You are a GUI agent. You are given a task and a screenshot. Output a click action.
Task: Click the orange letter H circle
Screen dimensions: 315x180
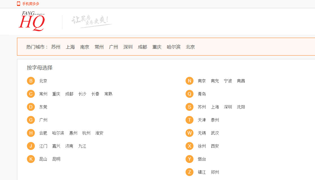31,133
